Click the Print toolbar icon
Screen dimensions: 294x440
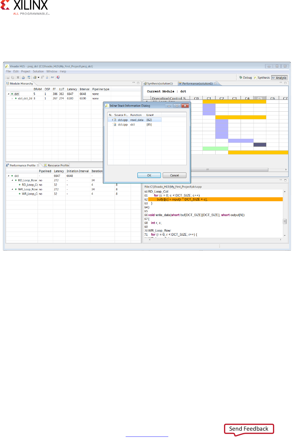tap(23, 78)
